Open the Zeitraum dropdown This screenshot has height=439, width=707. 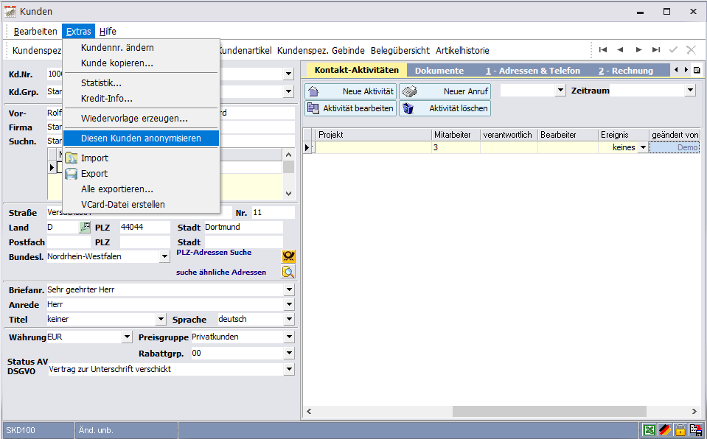pyautogui.click(x=690, y=90)
